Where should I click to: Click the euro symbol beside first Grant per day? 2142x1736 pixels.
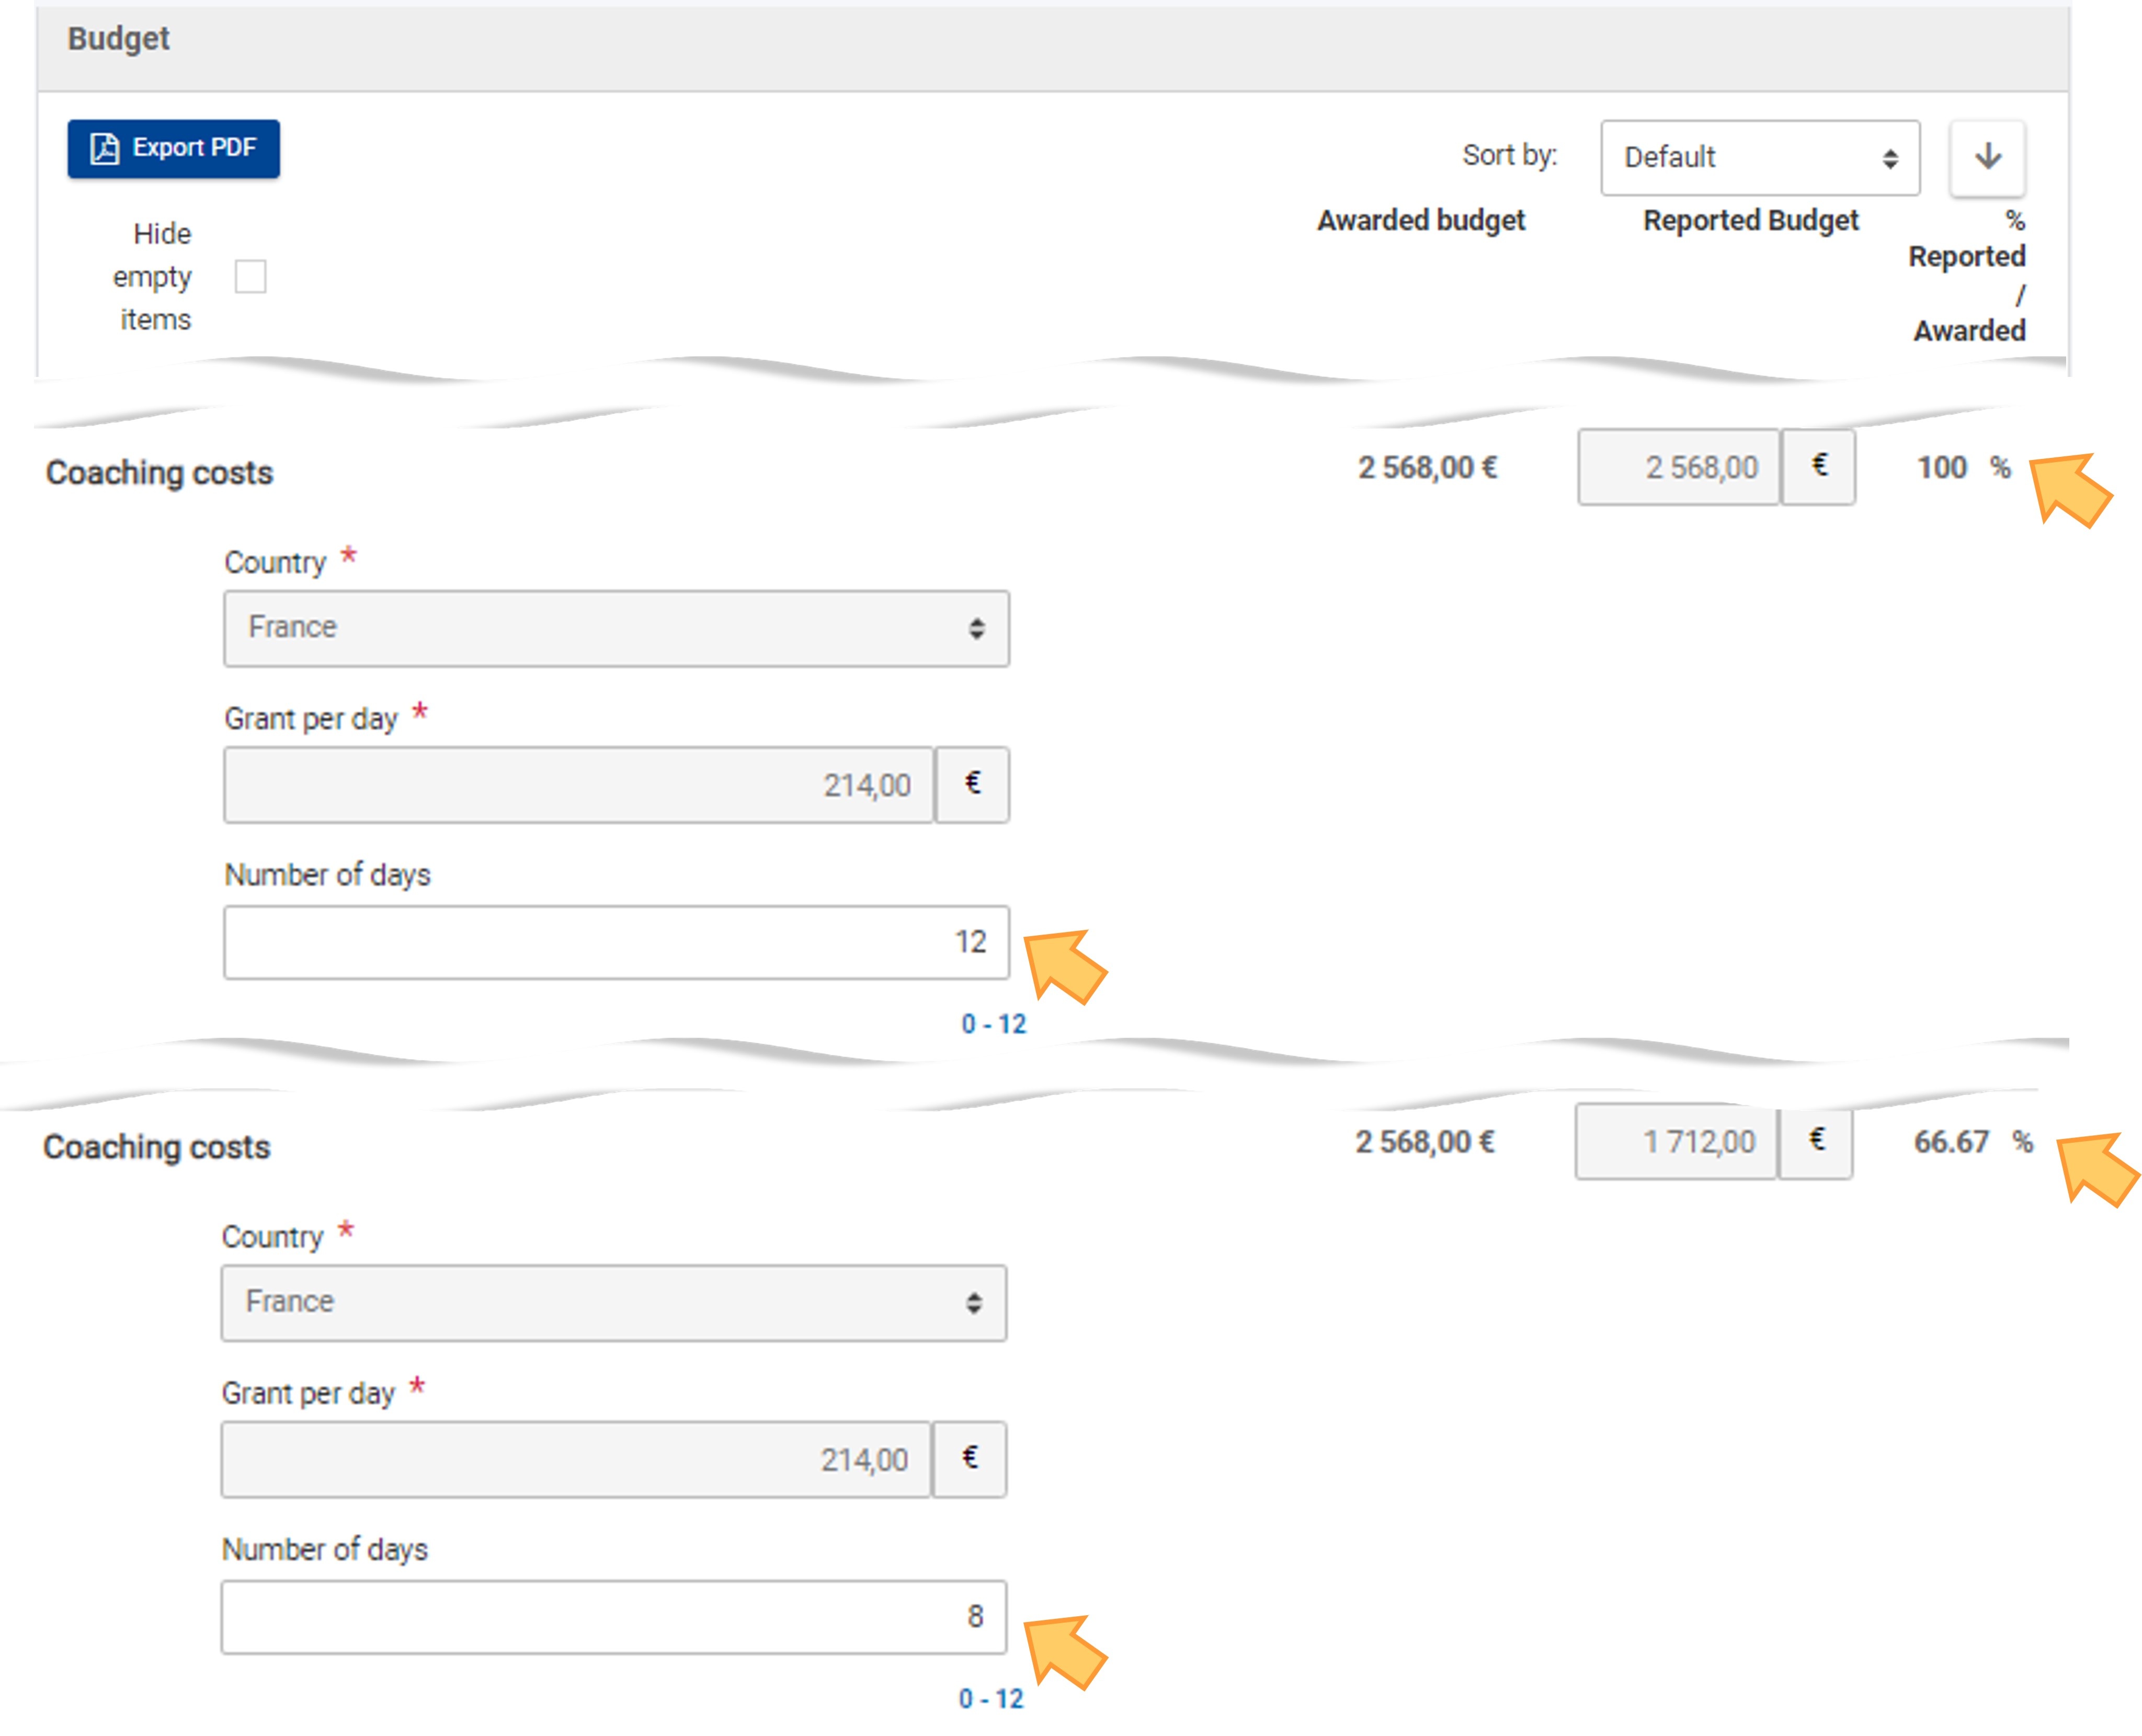coord(972,785)
